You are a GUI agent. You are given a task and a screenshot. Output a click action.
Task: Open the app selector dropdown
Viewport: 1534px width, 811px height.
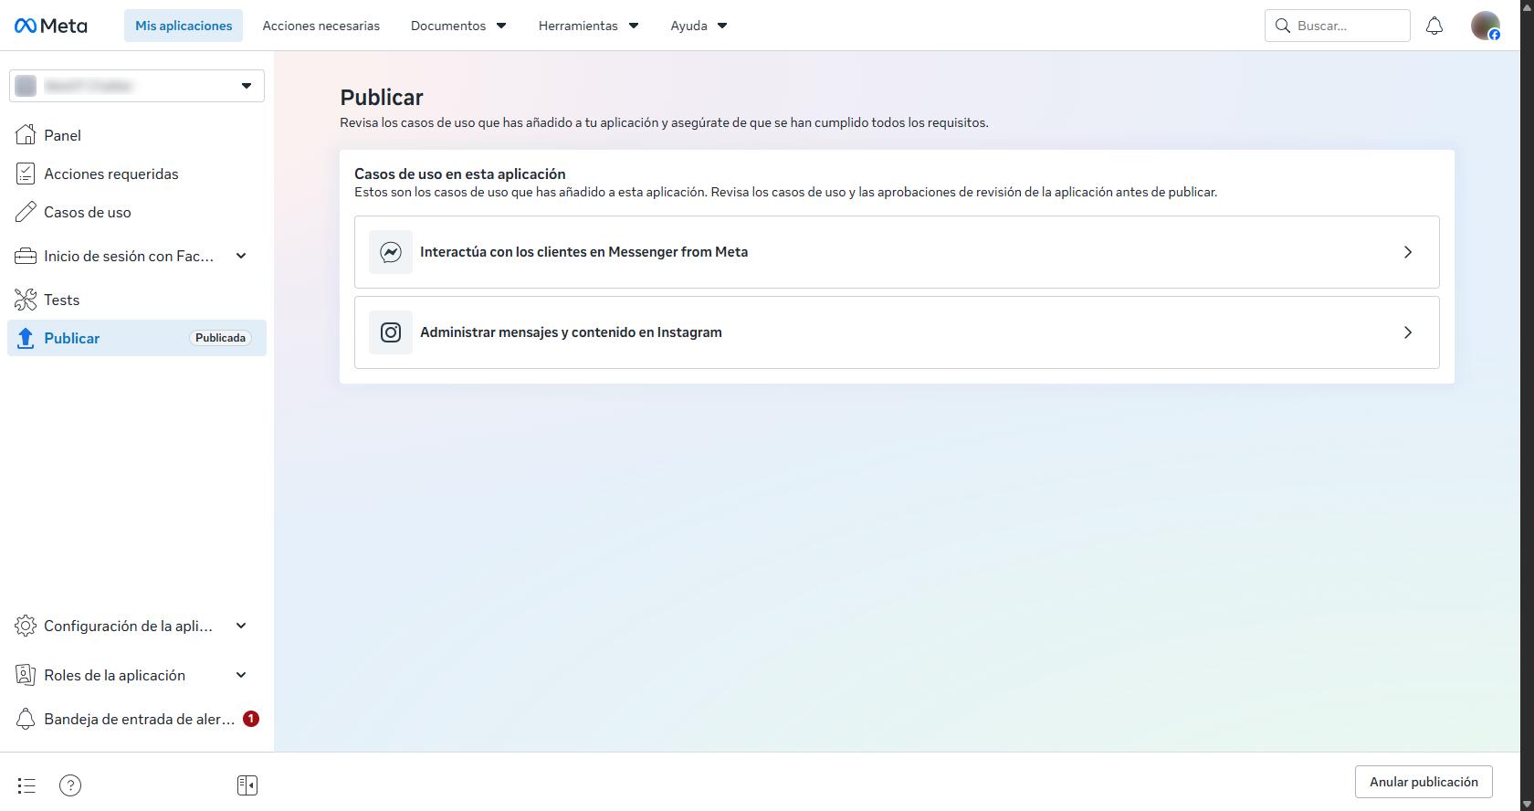point(137,86)
